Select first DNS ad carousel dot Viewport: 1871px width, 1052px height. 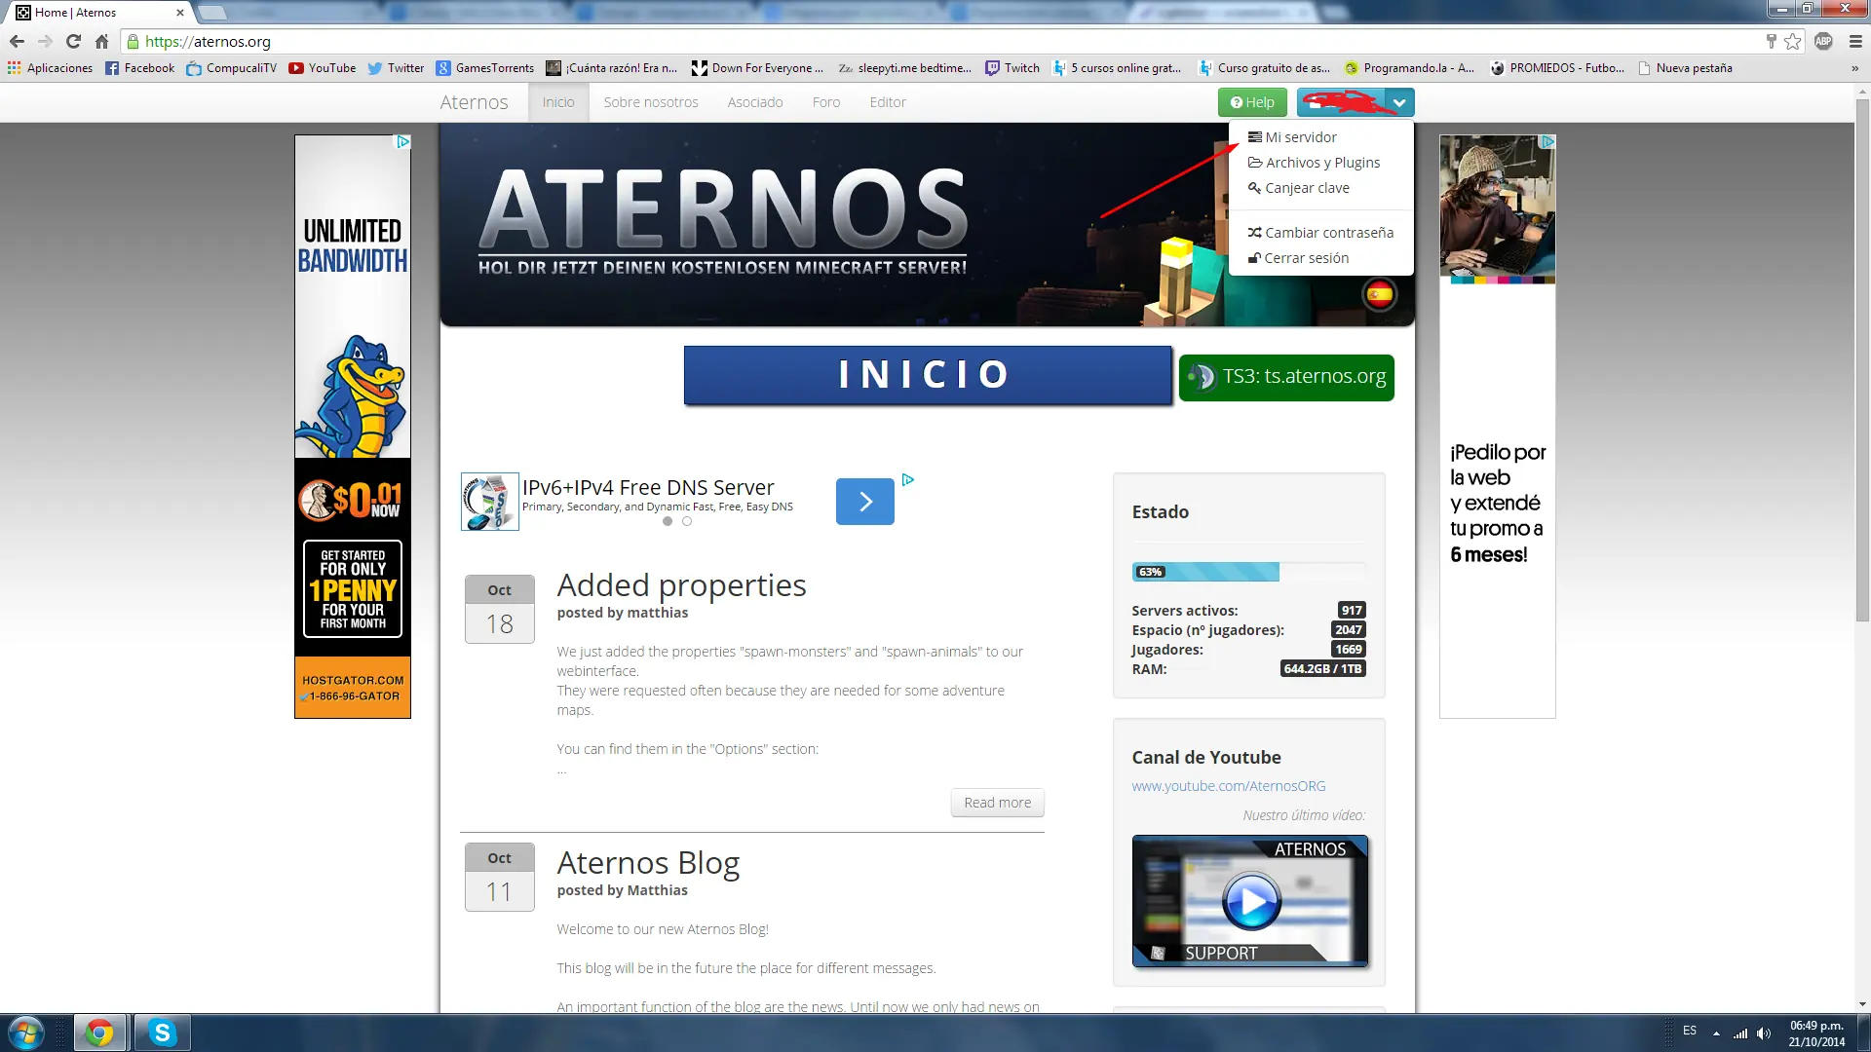(668, 521)
